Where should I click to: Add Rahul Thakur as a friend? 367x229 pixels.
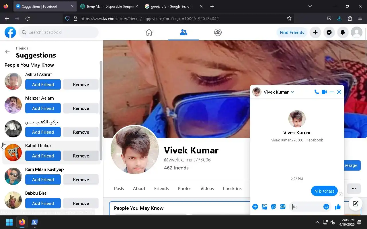[43, 156]
